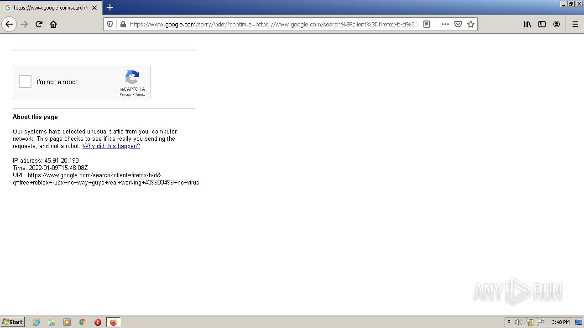
Task: Open network status tray icon
Action: pos(530,322)
